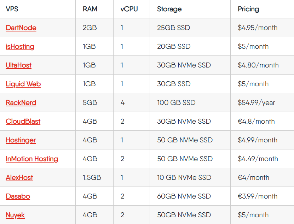The height and width of the screenshot is (224, 294).
Task: Click the Storage column header
Action: [169, 9]
